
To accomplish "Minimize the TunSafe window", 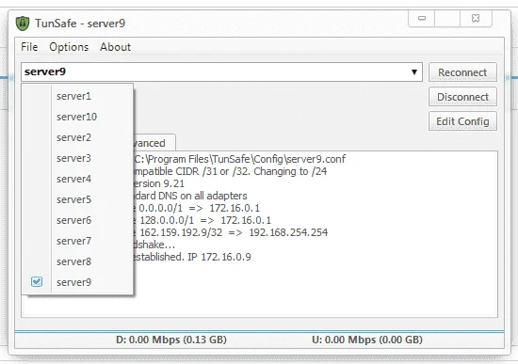I will 422,18.
